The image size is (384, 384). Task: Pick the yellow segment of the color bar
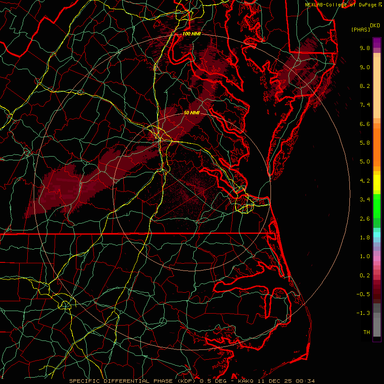377,183
